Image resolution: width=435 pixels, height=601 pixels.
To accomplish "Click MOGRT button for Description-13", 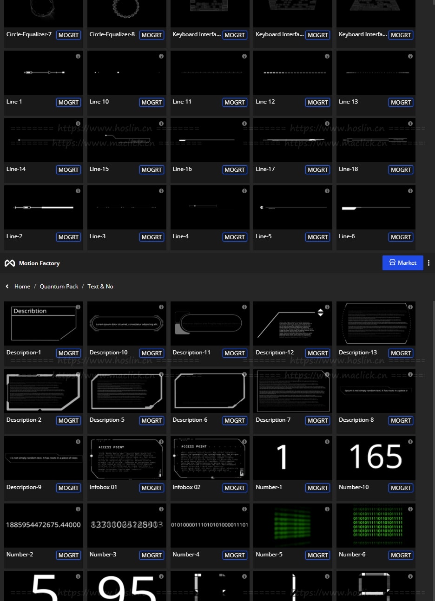I will pyautogui.click(x=401, y=353).
